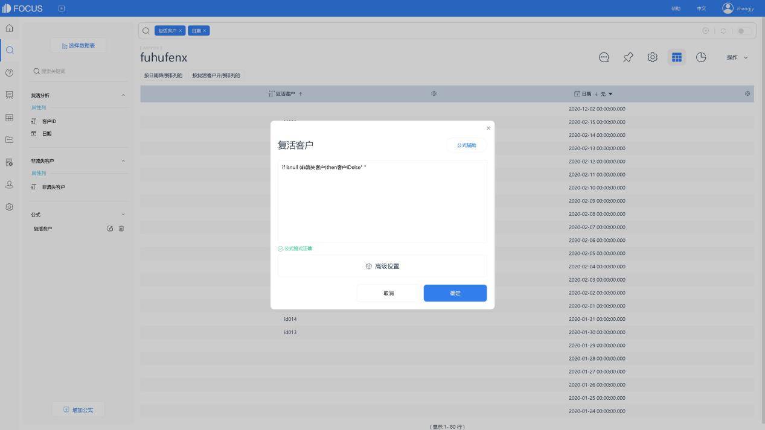The width and height of the screenshot is (765, 430).
Task: Switch to pie chart view icon
Action: pyautogui.click(x=701, y=57)
